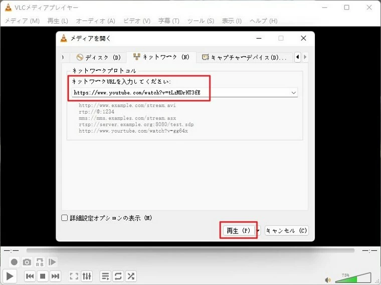Click example rtsp://server.example.org:8080/test.sdp
Image resolution: width=381 pixels, height=285 pixels.
click(136, 124)
